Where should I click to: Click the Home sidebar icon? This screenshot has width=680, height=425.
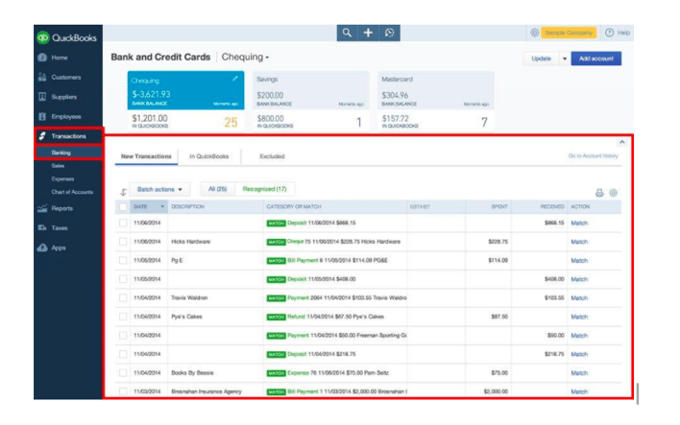click(42, 58)
